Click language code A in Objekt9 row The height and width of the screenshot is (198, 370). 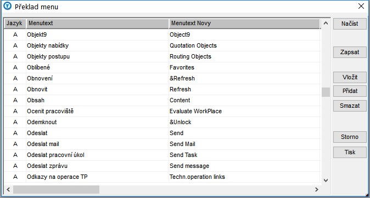(15, 34)
